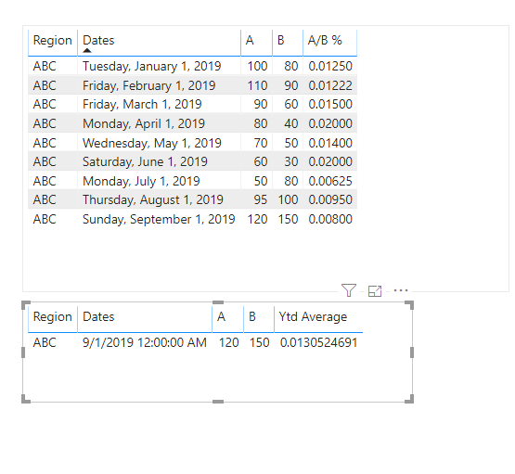Select the top-right corner handle of the bottom visual
Image resolution: width=515 pixels, height=474 pixels.
[x=409, y=305]
